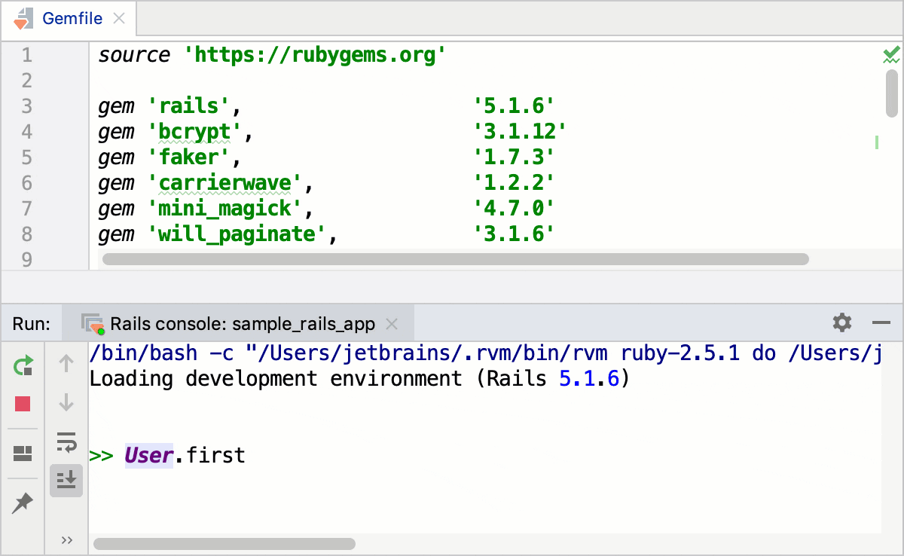Click the inspections checkmark in the editor

coord(890,53)
